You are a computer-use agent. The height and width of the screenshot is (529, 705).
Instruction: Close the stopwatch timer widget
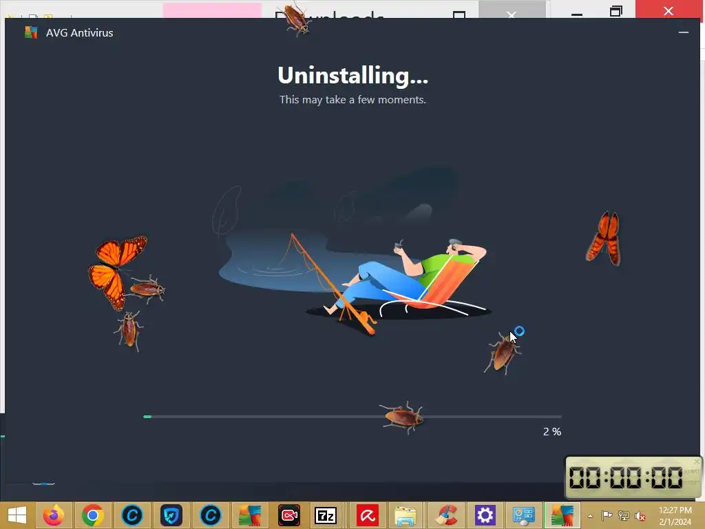(x=697, y=461)
